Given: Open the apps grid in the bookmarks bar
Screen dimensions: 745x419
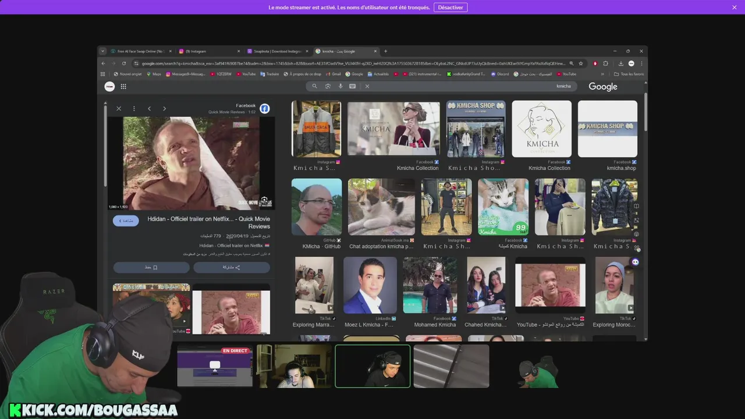Looking at the screenshot, I should pyautogui.click(x=103, y=74).
